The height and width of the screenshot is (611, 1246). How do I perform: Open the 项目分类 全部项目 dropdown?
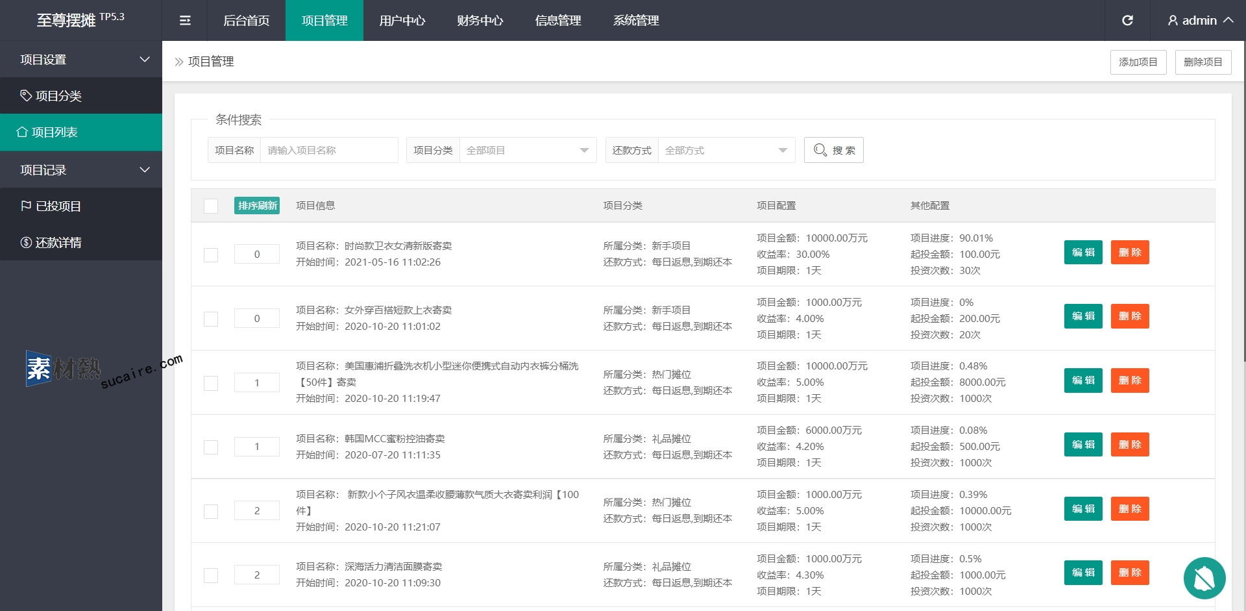tap(528, 150)
